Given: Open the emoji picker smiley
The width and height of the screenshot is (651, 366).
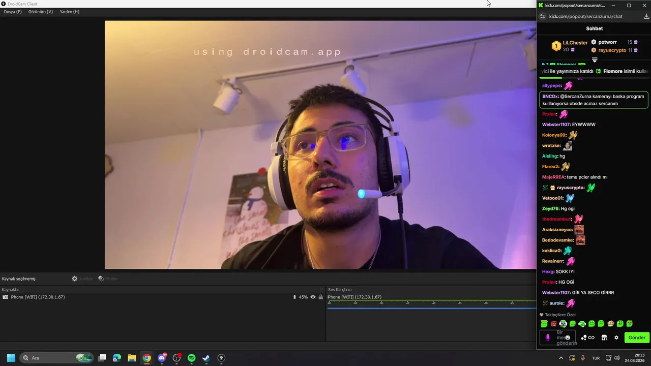Looking at the screenshot, I should 568,338.
